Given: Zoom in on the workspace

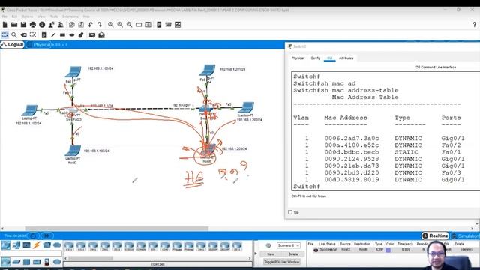Looking at the screenshot, I should (110, 25).
